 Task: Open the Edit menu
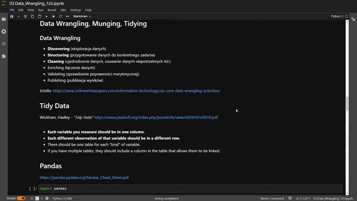tap(21, 10)
